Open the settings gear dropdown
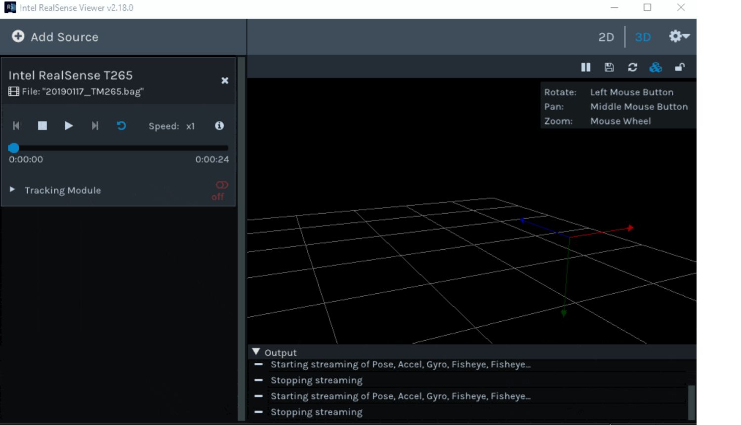Screen dimensions: 741x425 [x=679, y=36]
